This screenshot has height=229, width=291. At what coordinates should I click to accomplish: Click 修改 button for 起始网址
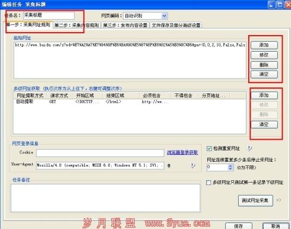click(x=264, y=55)
